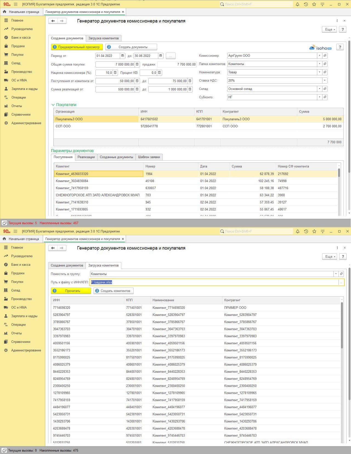351x454 pixels.
Task: Click Создать документы button
Action: 131,47
